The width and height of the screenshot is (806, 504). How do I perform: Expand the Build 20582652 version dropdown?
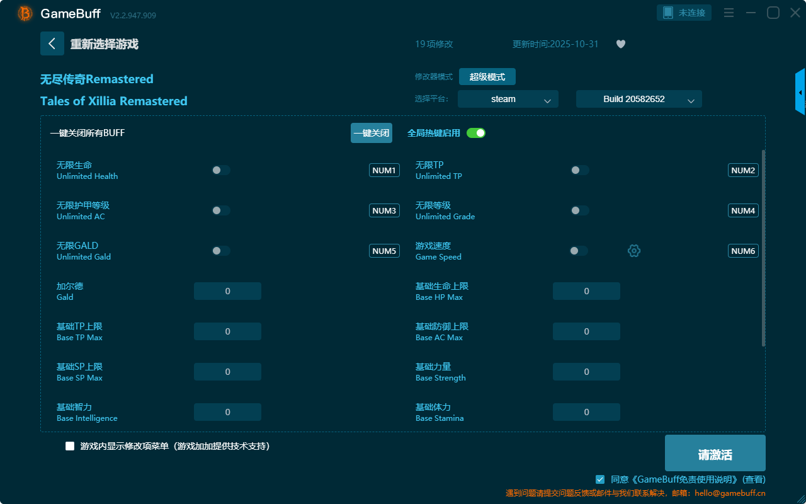(639, 99)
